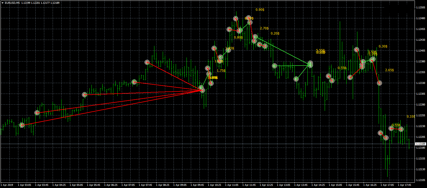This screenshot has height=188, width=427.
Task: Click the 1 Apr 09:45 time axis label
Action: pos(197,185)
